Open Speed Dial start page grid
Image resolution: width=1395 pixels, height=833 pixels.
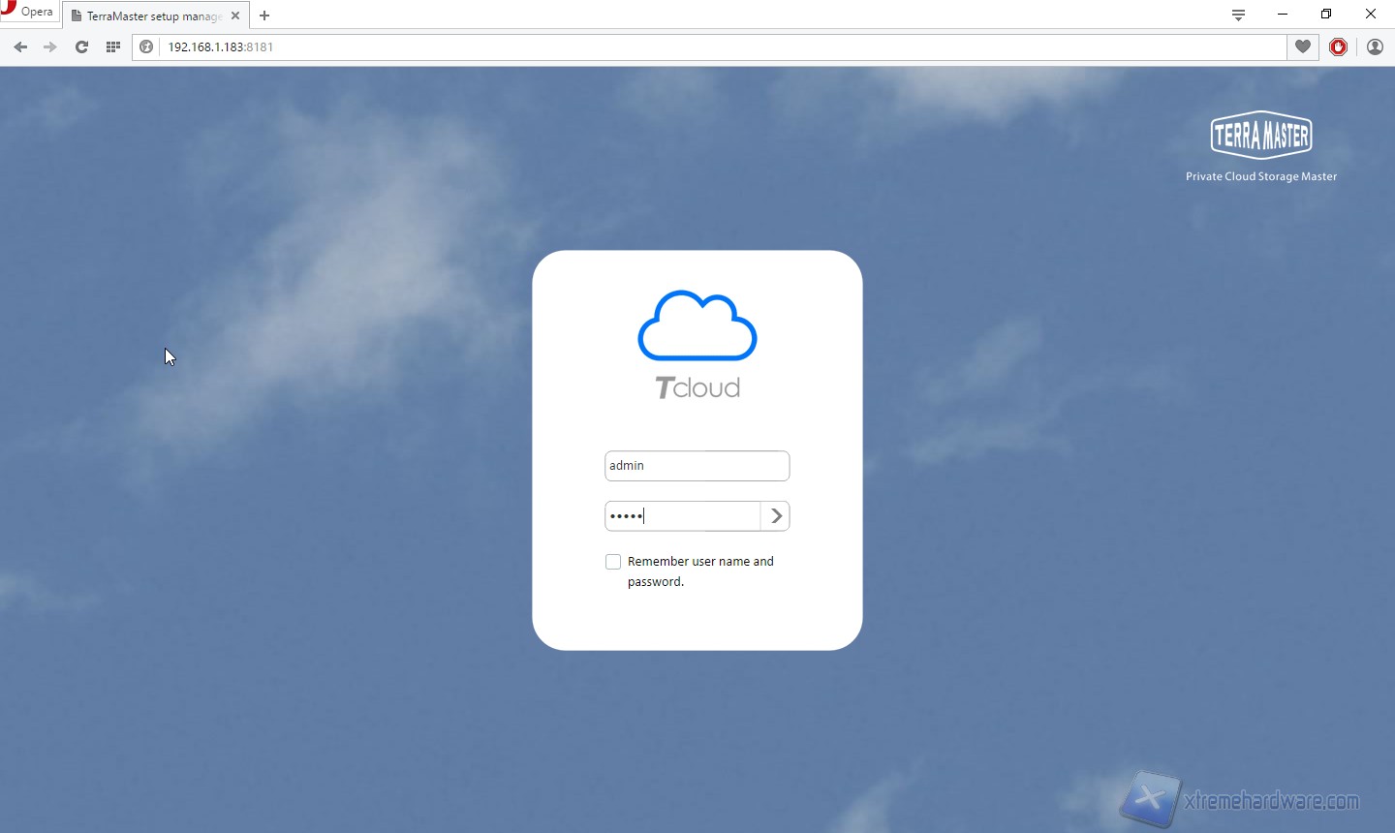coord(113,46)
